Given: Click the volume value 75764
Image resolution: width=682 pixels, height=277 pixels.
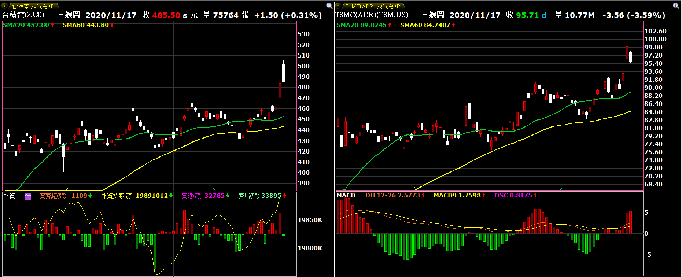Looking at the screenshot, I should click(x=226, y=15).
